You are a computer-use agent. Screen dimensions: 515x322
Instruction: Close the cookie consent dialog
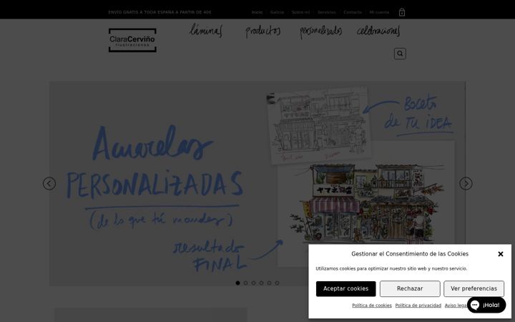click(501, 254)
